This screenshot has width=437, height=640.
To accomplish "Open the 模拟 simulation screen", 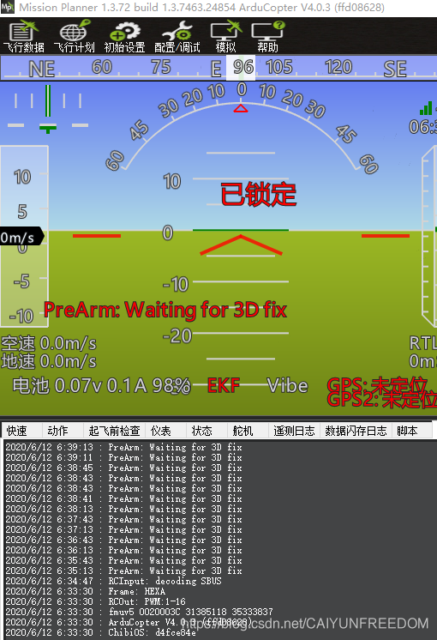I will 226,37.
